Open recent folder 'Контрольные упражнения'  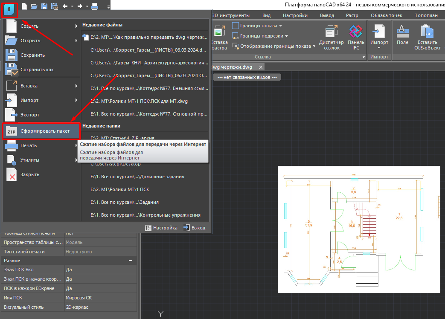click(145, 215)
